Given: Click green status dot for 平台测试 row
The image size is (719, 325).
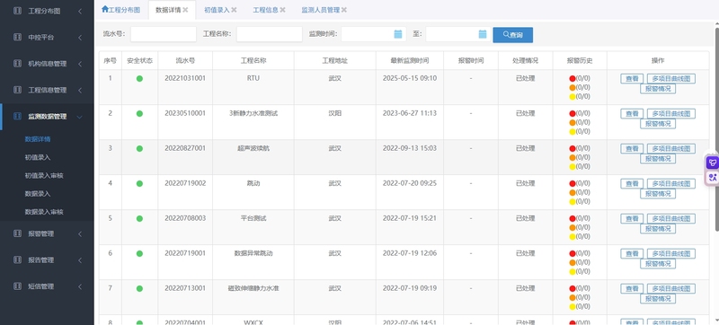Looking at the screenshot, I should (x=139, y=219).
